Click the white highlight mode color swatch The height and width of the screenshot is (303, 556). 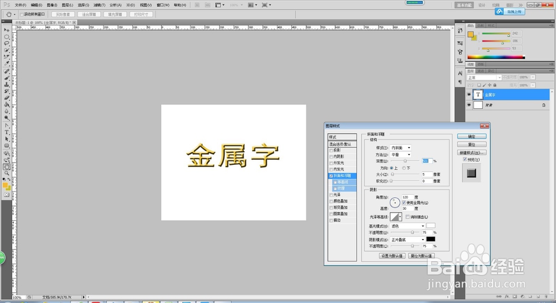point(430,225)
